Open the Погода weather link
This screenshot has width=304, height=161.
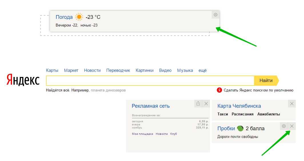pyautogui.click(x=64, y=17)
